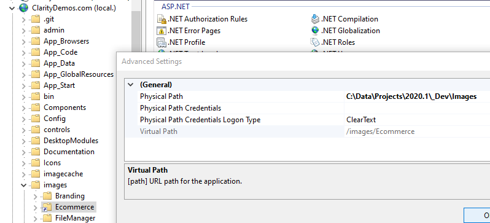Click the App_Code folder icon
The width and height of the screenshot is (490, 223).
(36, 52)
